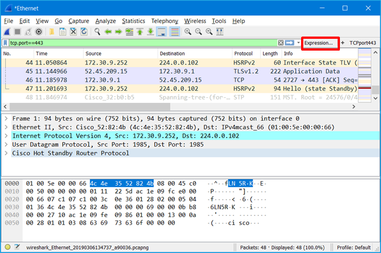Toggle packet list coloring rules
The height and width of the screenshot is (253, 381).
click(175, 31)
